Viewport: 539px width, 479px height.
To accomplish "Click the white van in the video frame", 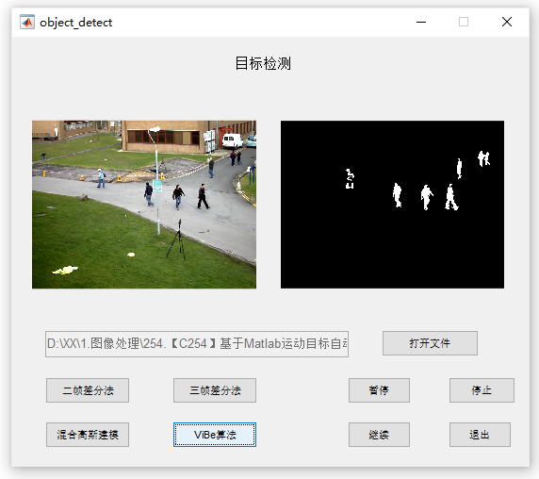I will click(233, 140).
